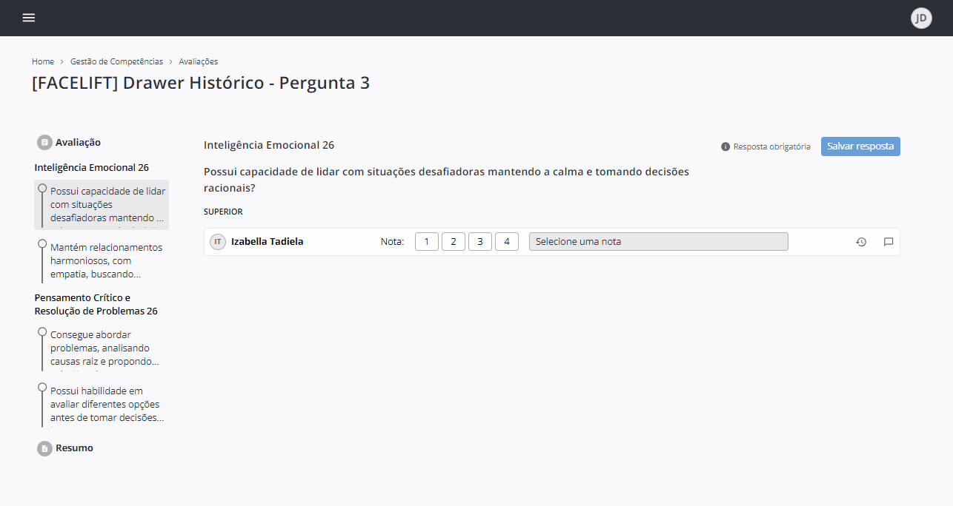The width and height of the screenshot is (953, 506).
Task: Open the answer history for Izabella Tadiela
Action: 860,242
